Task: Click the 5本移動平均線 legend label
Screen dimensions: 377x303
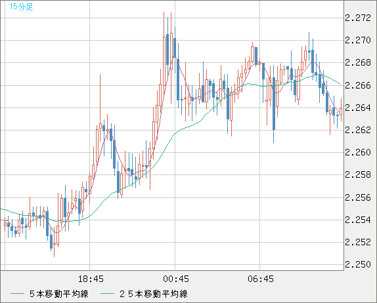Action: pos(59,294)
